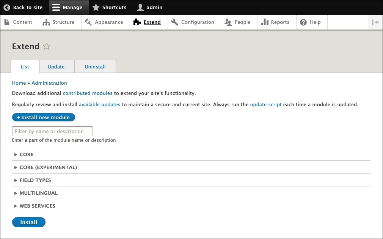Click the admin user silhouette icon
This screenshot has height=239, width=383.
pyautogui.click(x=140, y=8)
